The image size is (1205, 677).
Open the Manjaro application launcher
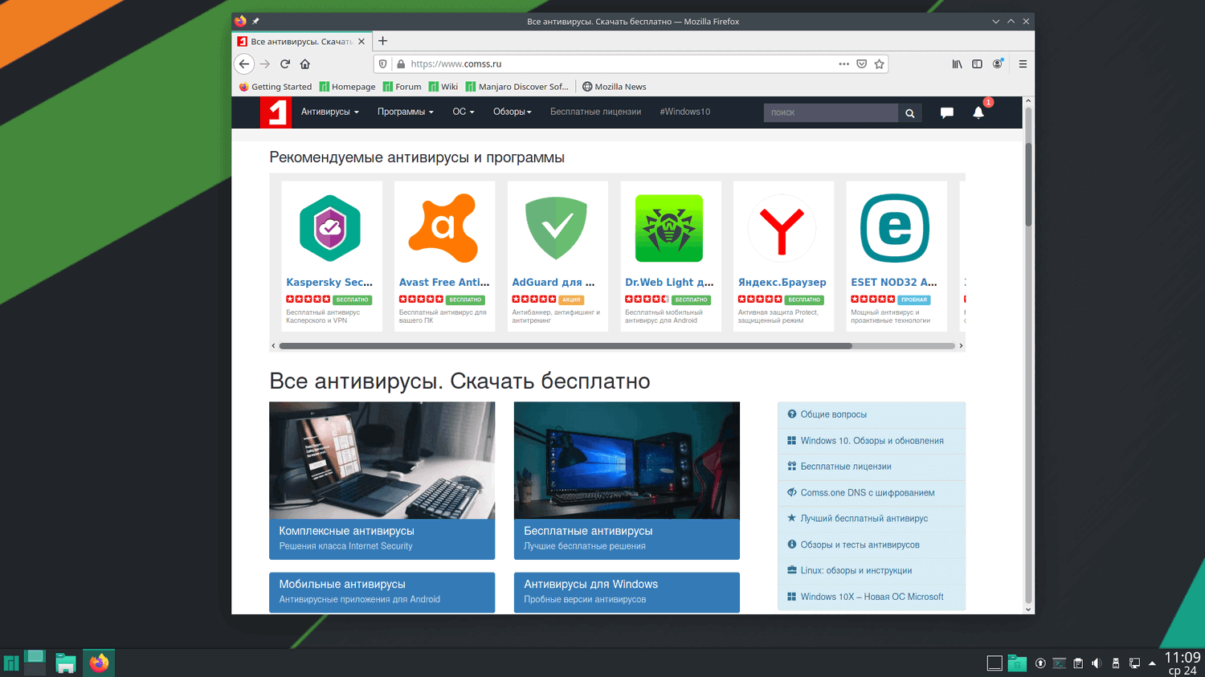(x=11, y=663)
